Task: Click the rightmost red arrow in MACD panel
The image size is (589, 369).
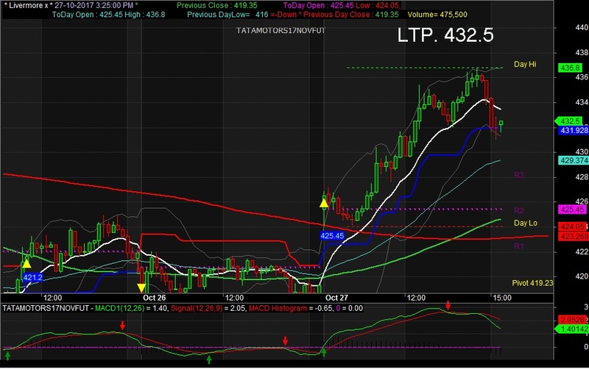Action: [x=448, y=305]
